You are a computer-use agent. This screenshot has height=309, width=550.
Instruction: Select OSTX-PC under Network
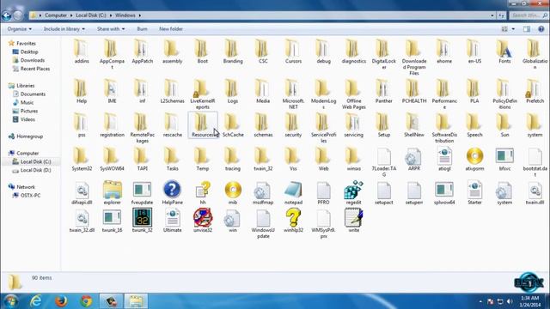tap(30, 195)
